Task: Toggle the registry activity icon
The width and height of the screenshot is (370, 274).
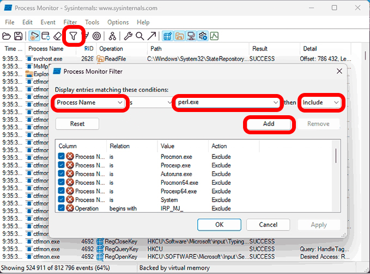Action: (167, 36)
